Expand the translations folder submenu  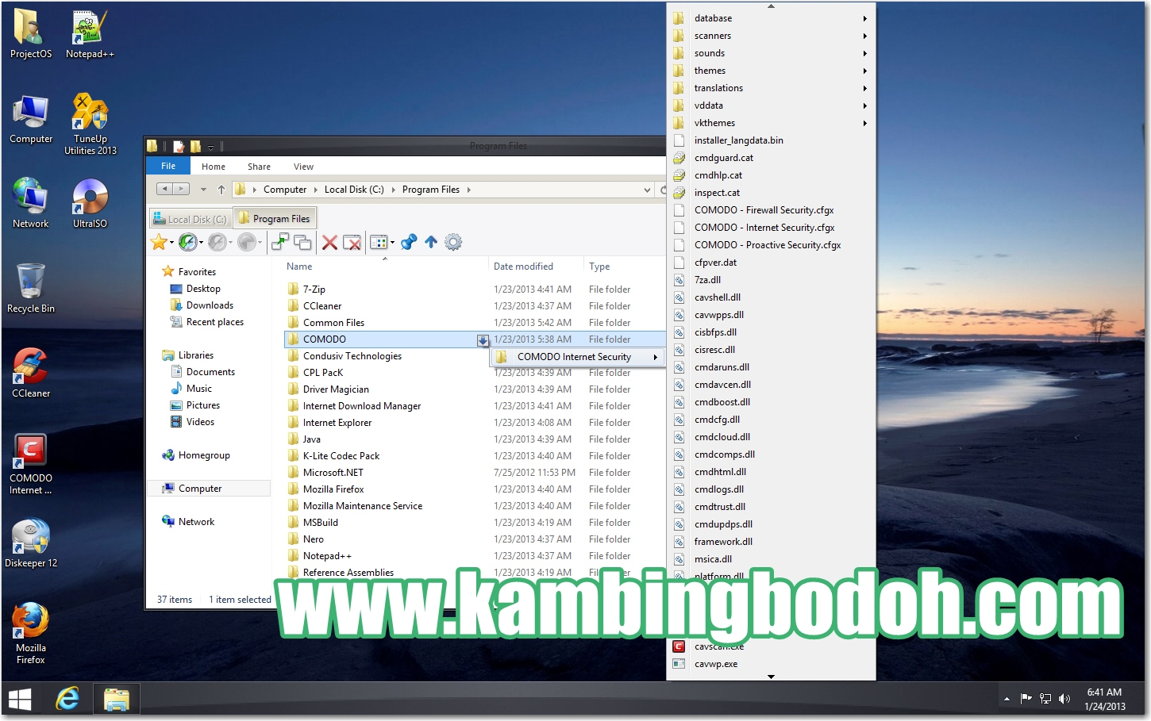tap(864, 88)
